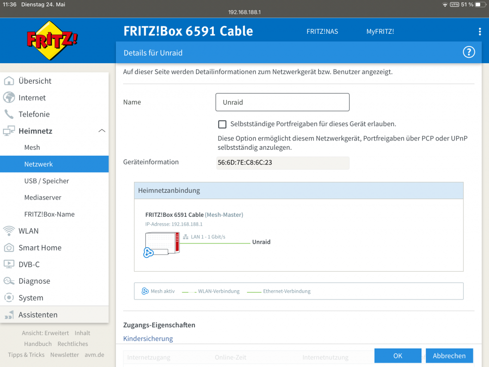Open the help question mark icon
Image resolution: width=489 pixels, height=367 pixels.
tap(469, 52)
